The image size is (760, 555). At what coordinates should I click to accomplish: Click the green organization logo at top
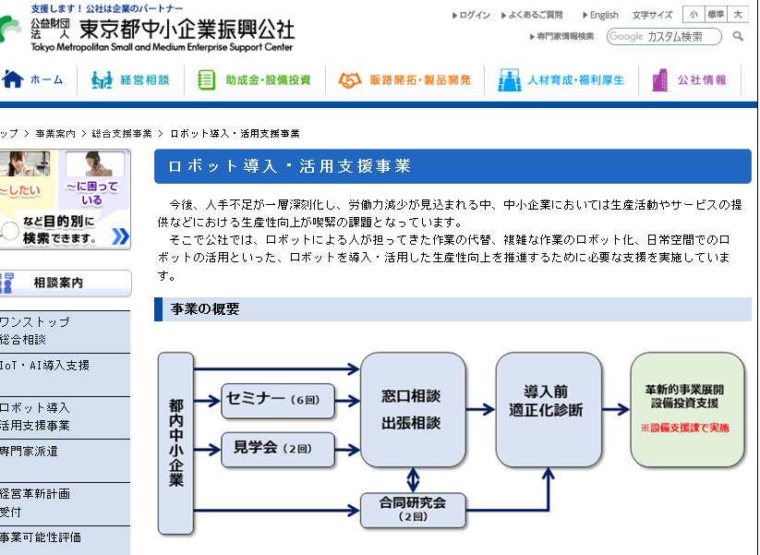pyautogui.click(x=9, y=28)
